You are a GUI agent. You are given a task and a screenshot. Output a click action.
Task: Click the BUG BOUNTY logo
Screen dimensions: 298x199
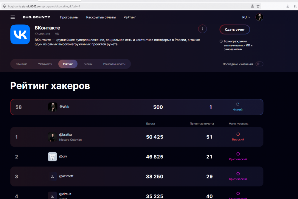(36, 17)
